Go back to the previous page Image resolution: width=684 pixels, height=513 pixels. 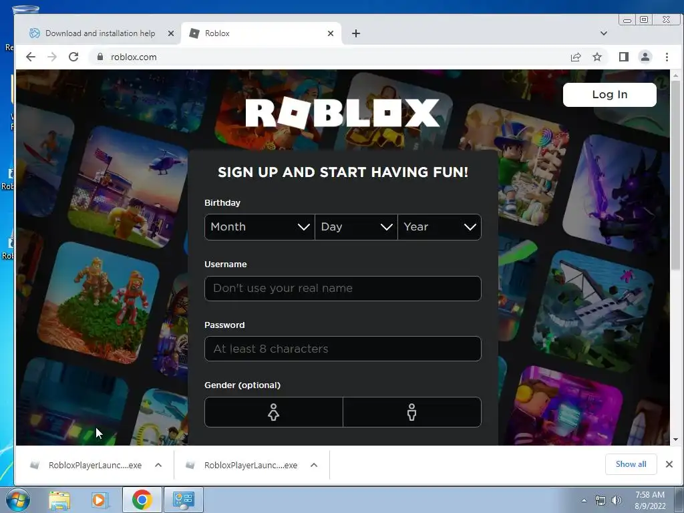click(31, 57)
